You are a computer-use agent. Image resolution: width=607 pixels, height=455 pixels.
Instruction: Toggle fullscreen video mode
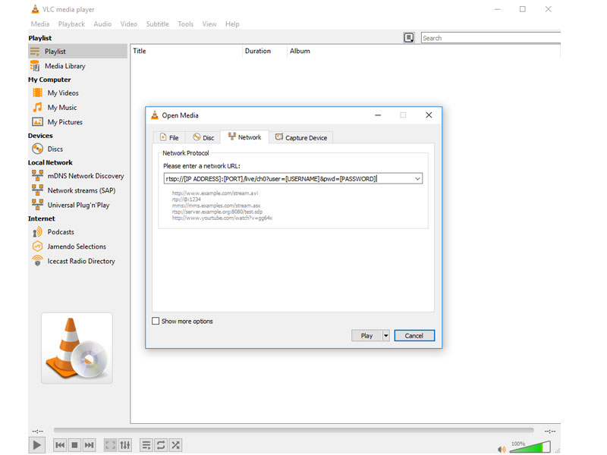(110, 445)
